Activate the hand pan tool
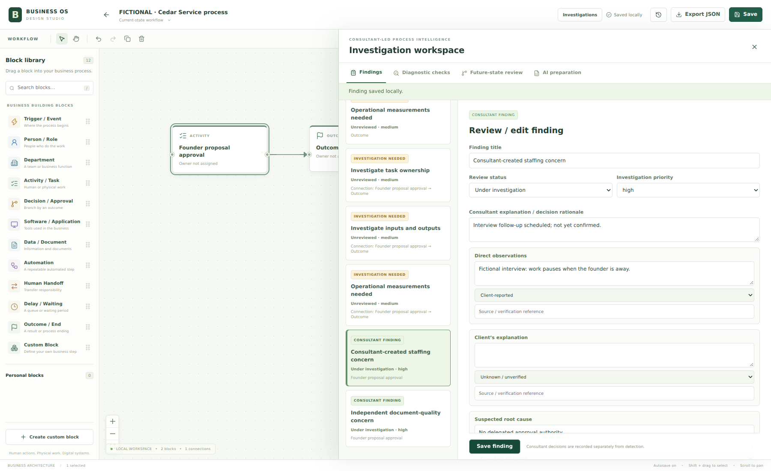771x471 pixels. [76, 39]
